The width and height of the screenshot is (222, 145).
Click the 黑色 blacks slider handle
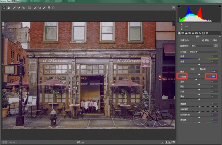(199, 99)
